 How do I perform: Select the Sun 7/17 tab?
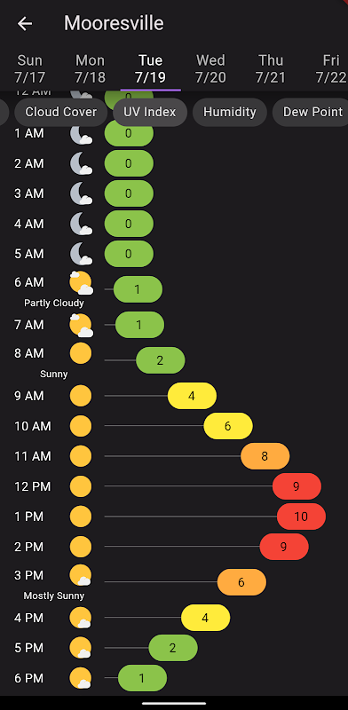(30, 69)
